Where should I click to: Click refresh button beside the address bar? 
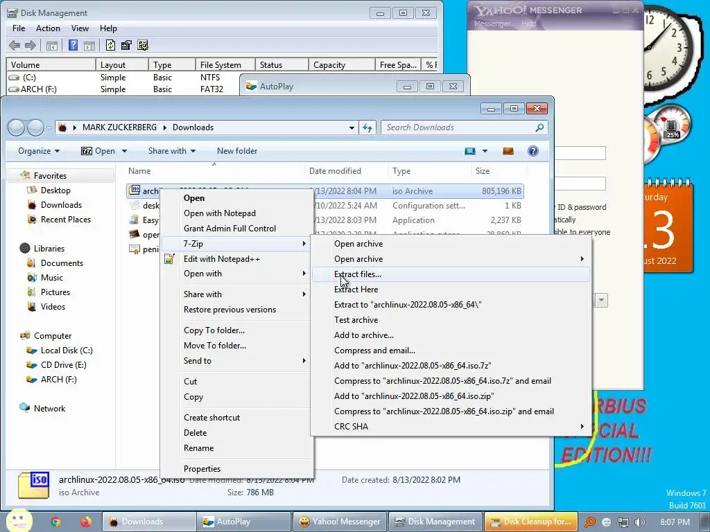point(367,127)
